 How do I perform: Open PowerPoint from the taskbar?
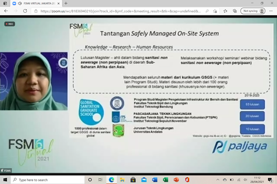[x=176, y=180]
